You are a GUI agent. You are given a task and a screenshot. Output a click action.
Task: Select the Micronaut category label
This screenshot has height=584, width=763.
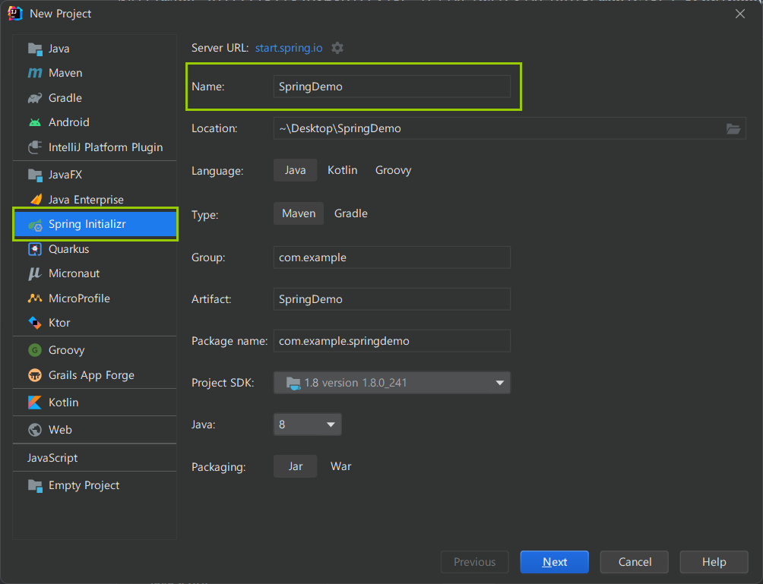(x=74, y=273)
